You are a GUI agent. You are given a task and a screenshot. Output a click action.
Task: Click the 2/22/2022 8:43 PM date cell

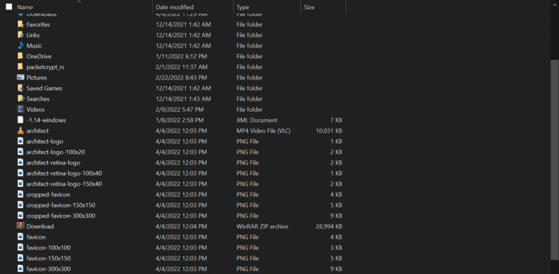click(181, 77)
